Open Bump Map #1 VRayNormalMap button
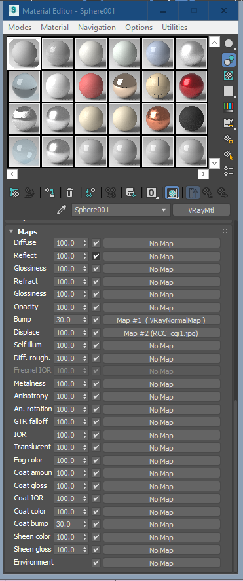 click(162, 320)
